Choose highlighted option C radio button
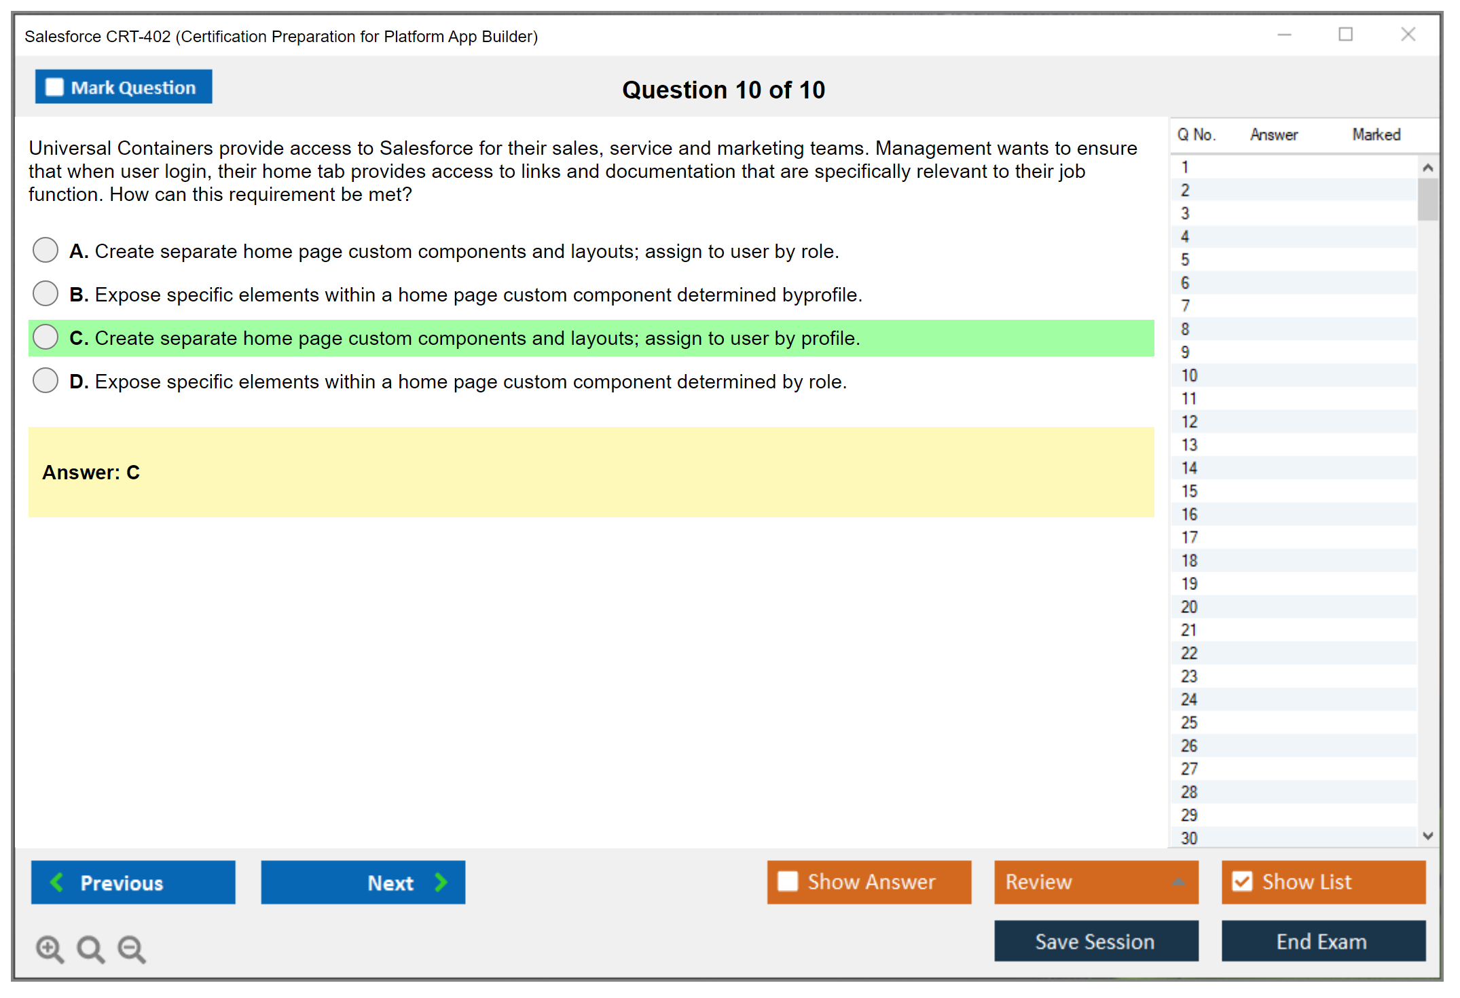 45,337
